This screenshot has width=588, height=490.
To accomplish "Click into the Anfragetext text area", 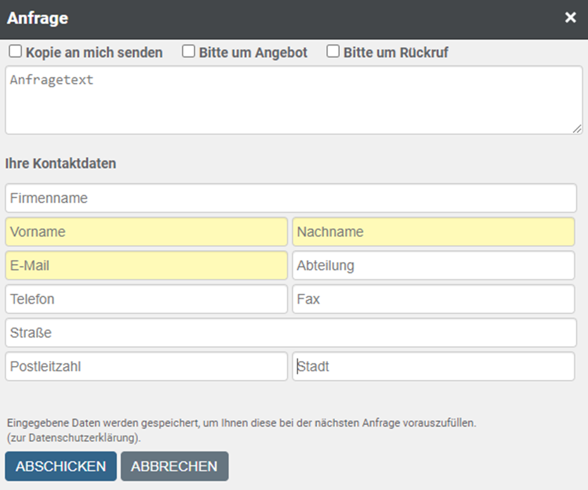I will click(294, 100).
